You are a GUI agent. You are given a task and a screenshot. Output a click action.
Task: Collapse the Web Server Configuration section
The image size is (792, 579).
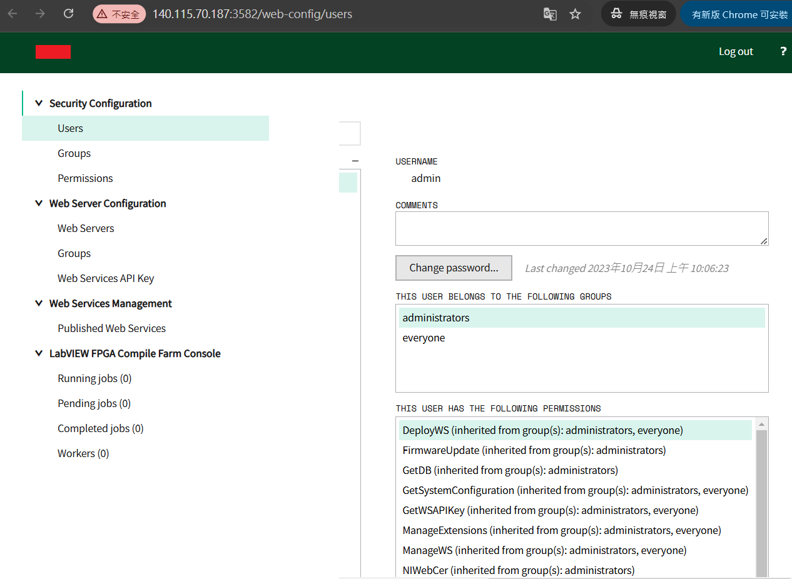39,203
